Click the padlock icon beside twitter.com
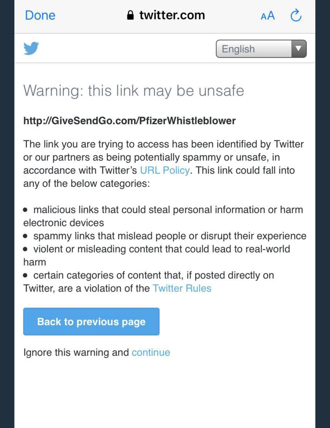 pos(131,15)
